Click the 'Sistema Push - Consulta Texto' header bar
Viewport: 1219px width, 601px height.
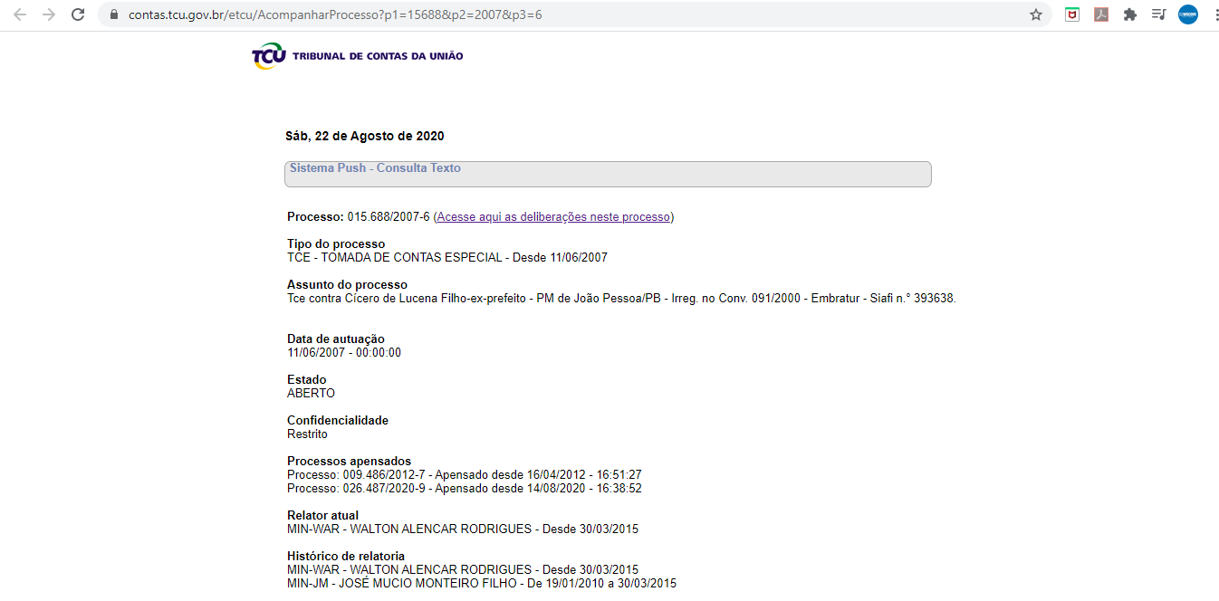608,174
